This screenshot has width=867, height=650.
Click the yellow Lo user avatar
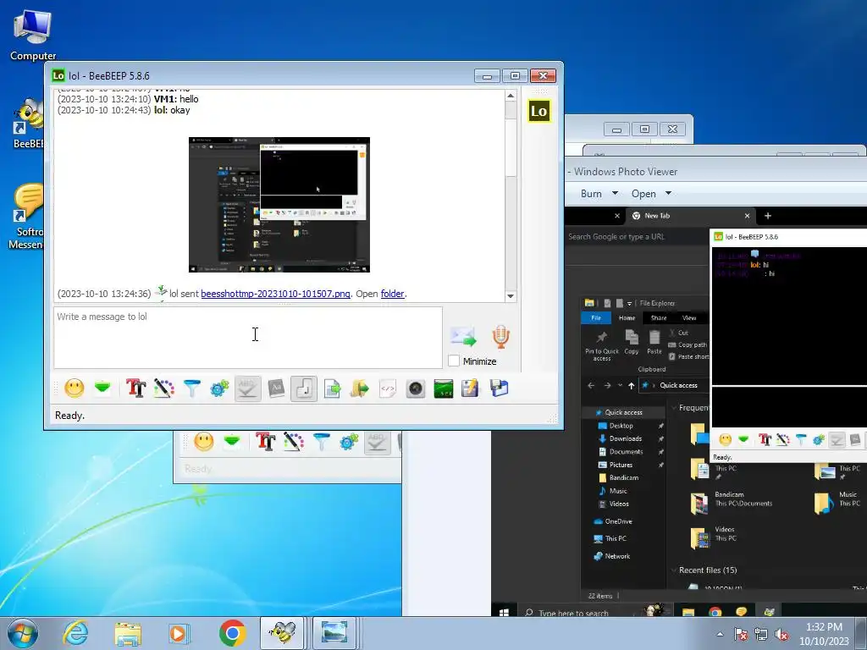click(x=538, y=111)
